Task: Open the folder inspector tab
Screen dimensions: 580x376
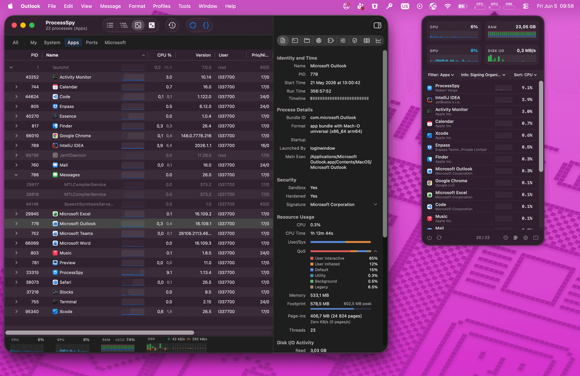Action: [x=307, y=41]
